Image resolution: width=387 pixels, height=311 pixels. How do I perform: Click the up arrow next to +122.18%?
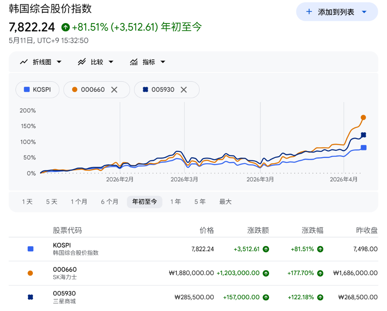(x=320, y=297)
